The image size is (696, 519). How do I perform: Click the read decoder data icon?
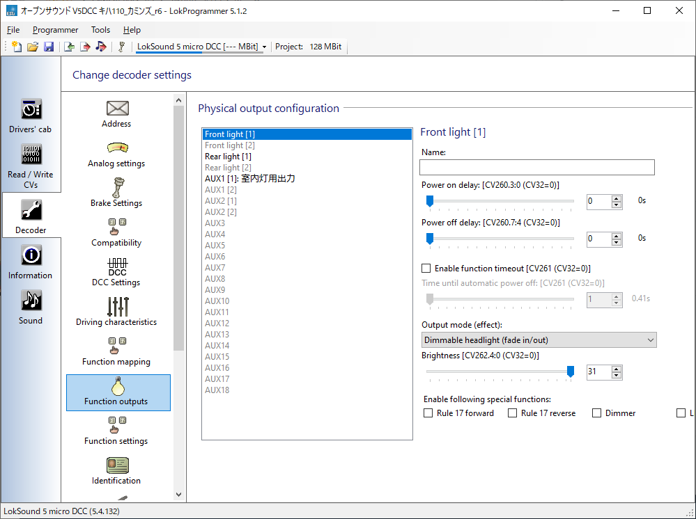[69, 46]
